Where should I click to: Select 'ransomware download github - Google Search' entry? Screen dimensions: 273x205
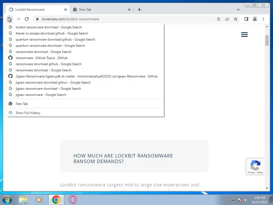[x=85, y=64]
